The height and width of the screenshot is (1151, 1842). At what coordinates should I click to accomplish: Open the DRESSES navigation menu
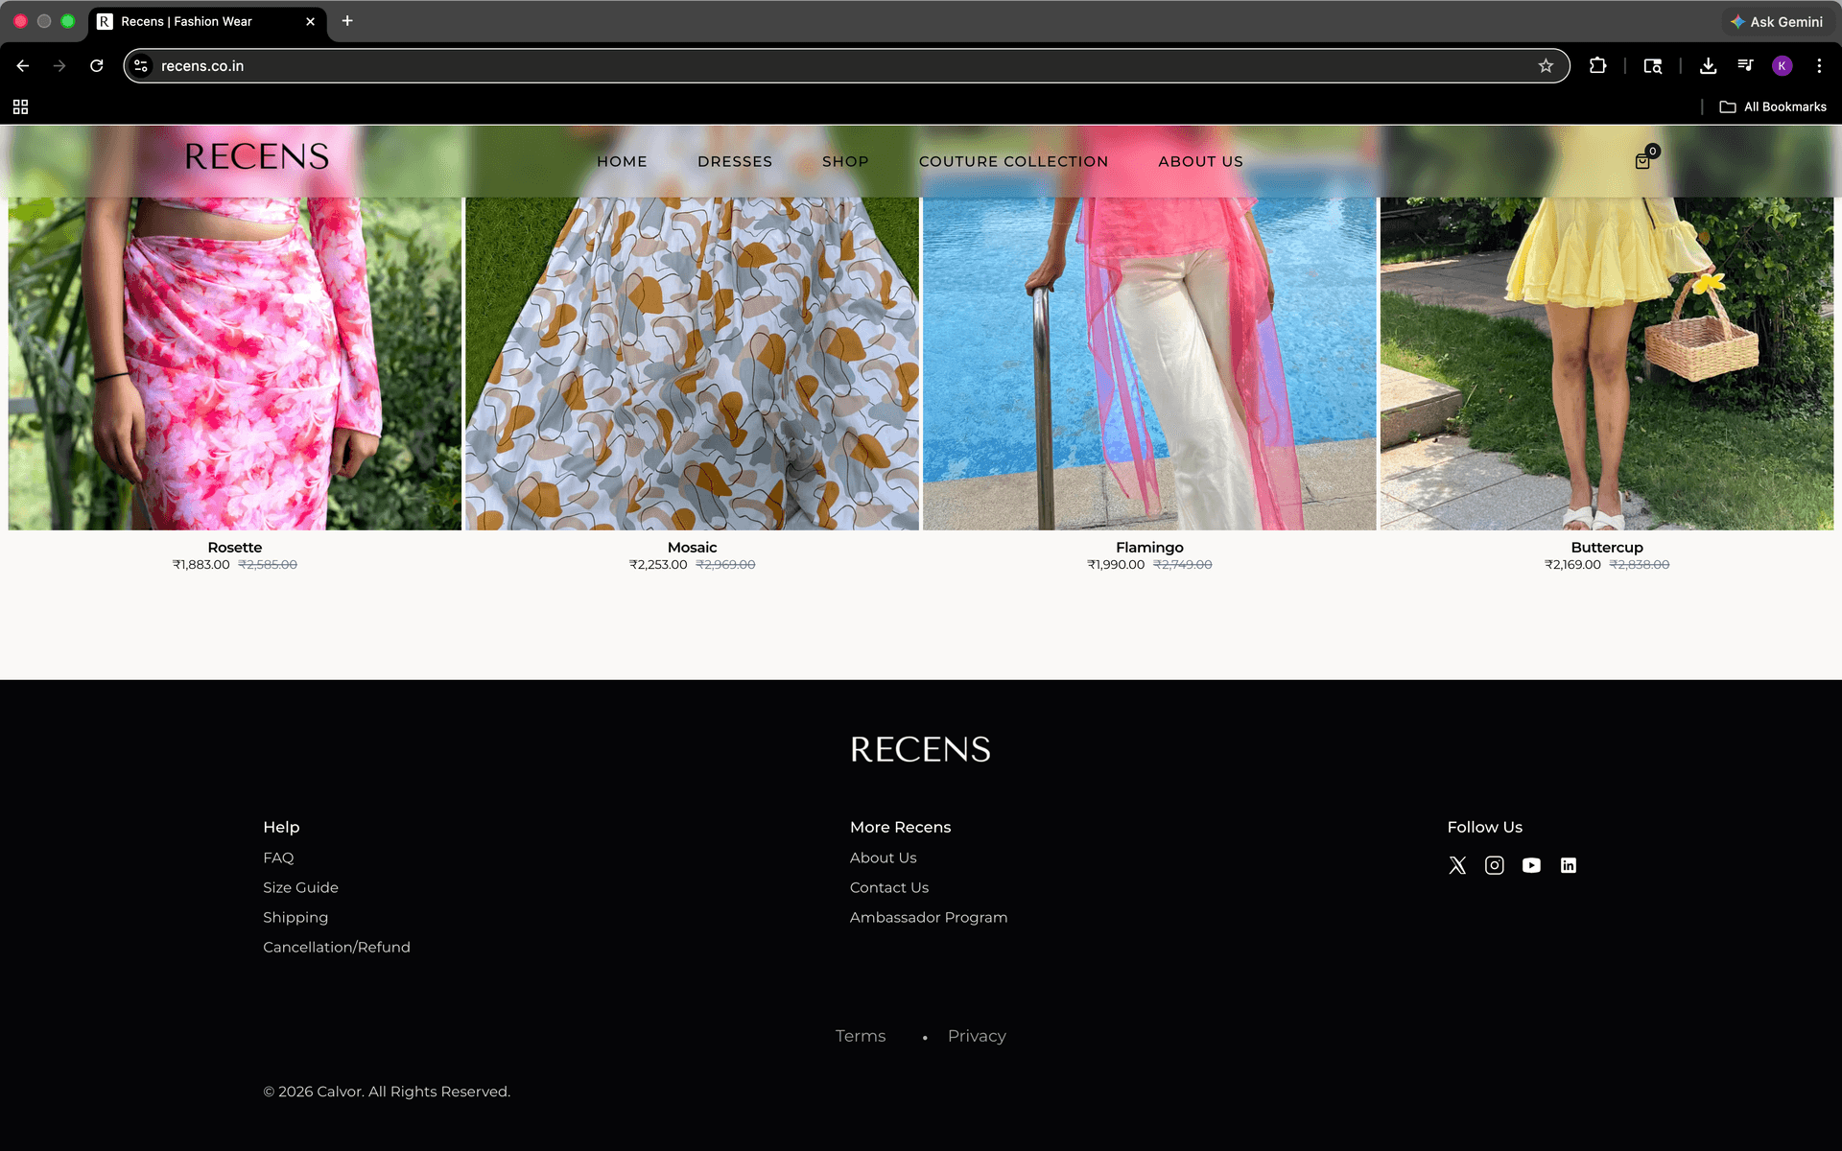[735, 161]
